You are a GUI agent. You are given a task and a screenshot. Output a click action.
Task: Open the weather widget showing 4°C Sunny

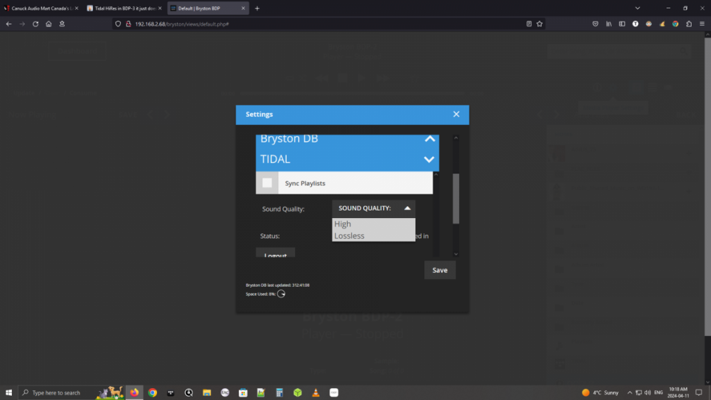[x=601, y=393]
